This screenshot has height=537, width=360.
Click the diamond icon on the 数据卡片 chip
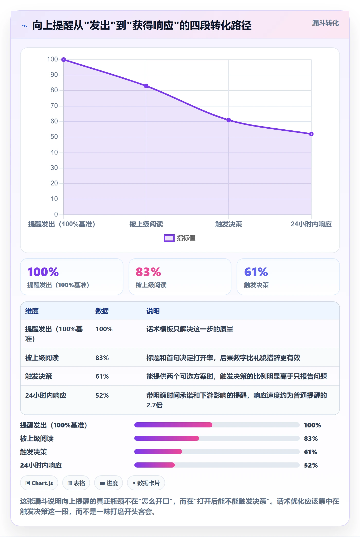[x=134, y=483]
